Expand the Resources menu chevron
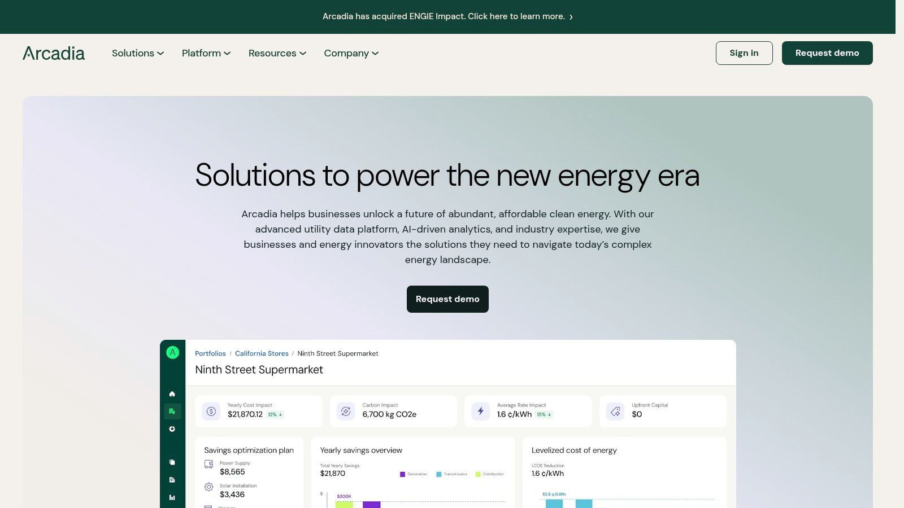Screen dimensions: 904x508 tap(303, 54)
